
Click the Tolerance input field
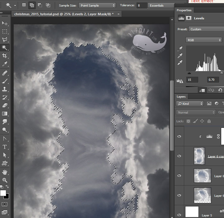coord(142,5)
